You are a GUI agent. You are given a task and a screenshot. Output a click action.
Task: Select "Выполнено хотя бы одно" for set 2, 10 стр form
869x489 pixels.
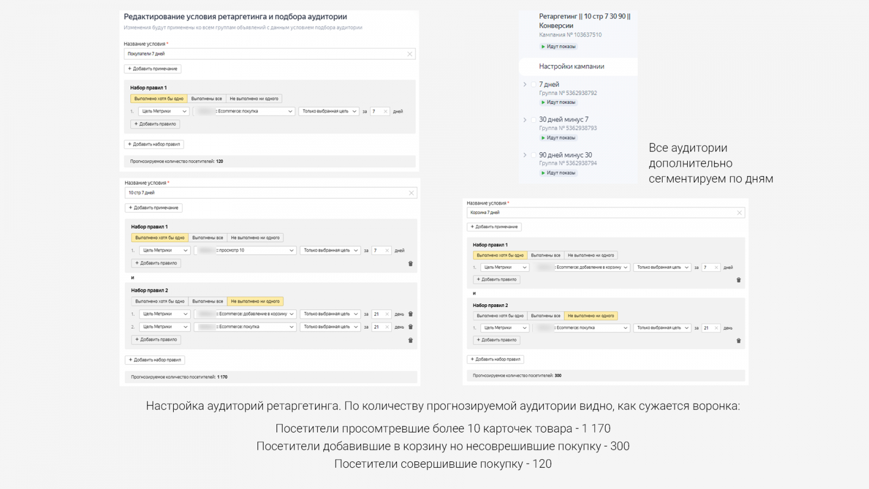coord(160,302)
